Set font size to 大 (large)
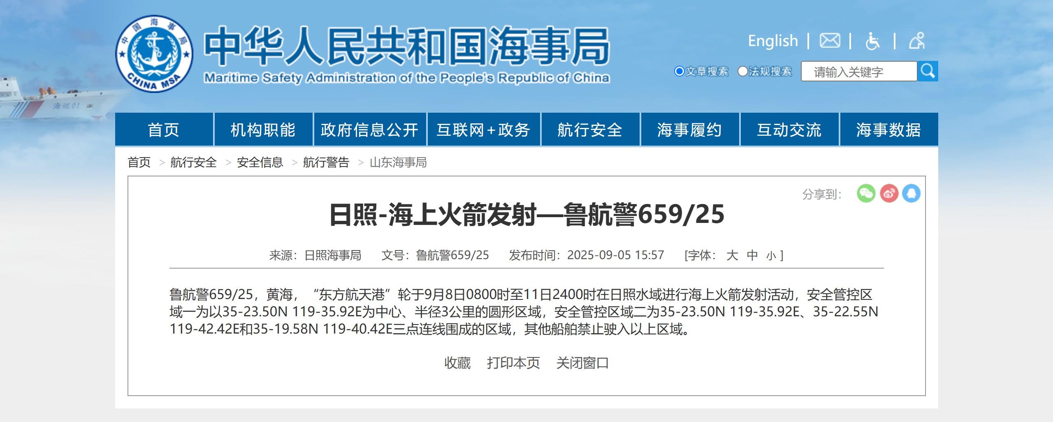The image size is (1053, 422). tap(732, 255)
